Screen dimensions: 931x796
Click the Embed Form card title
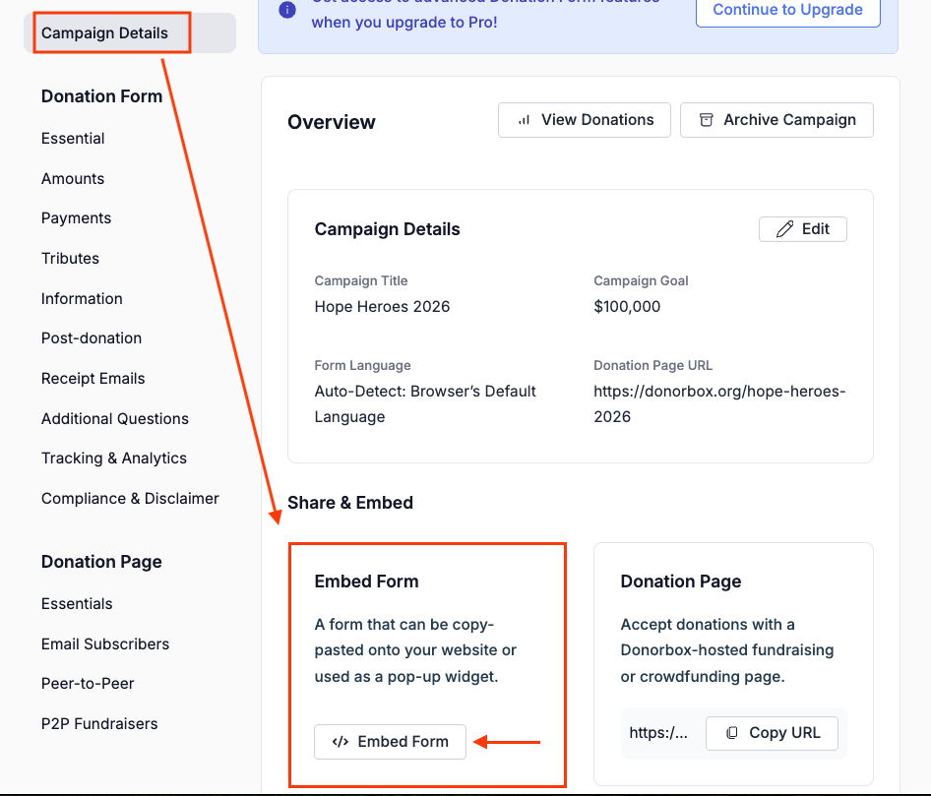pyautogui.click(x=366, y=582)
